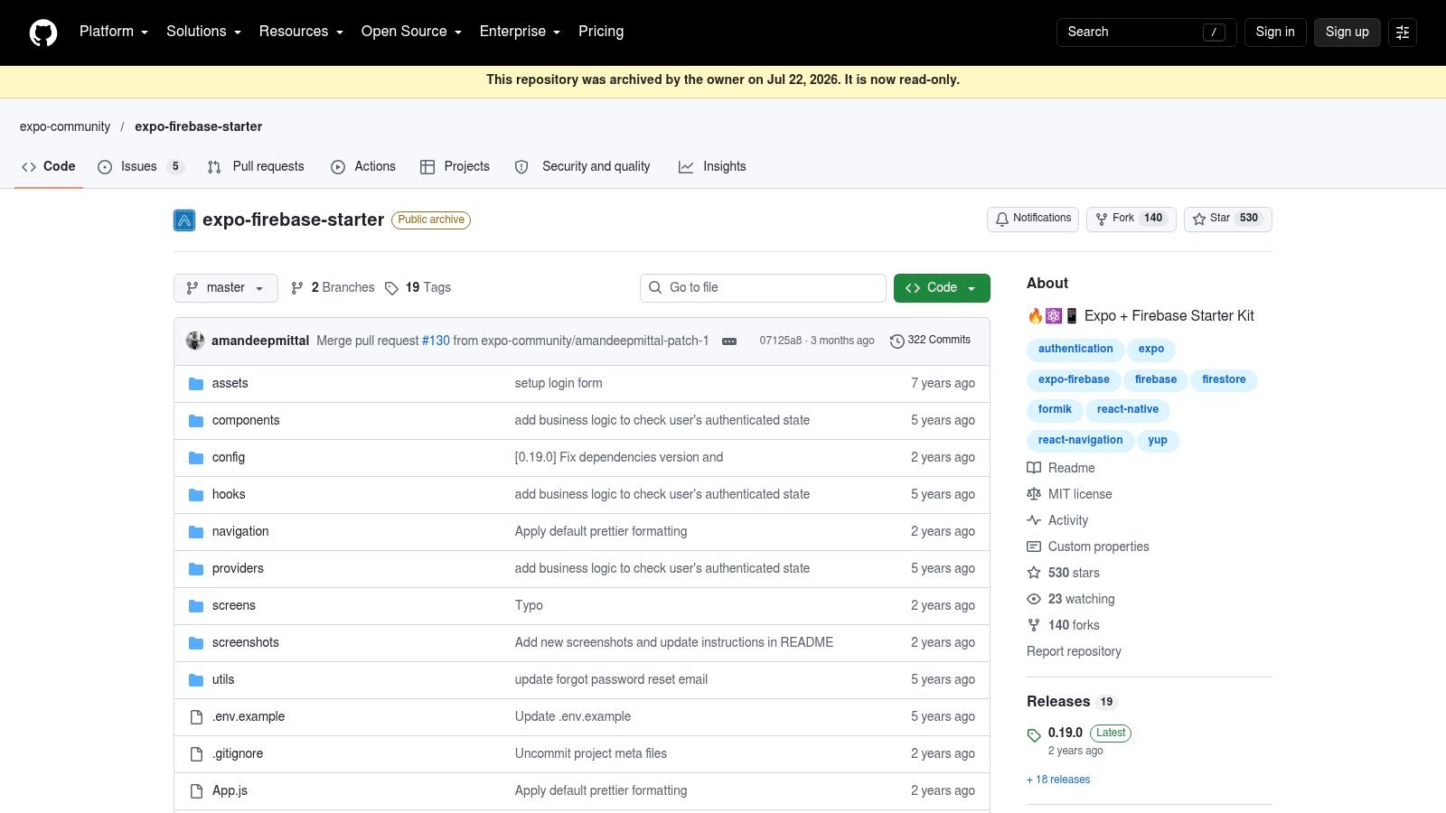Expand the green Code dropdown button
The height and width of the screenshot is (813, 1446).
pyautogui.click(x=942, y=288)
